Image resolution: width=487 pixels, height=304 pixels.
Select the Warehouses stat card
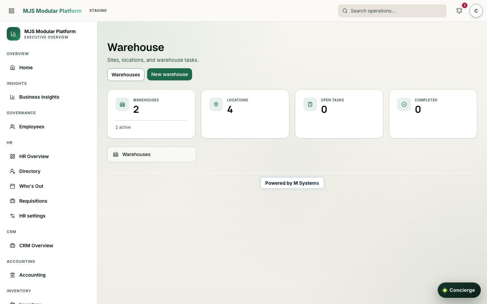151,114
